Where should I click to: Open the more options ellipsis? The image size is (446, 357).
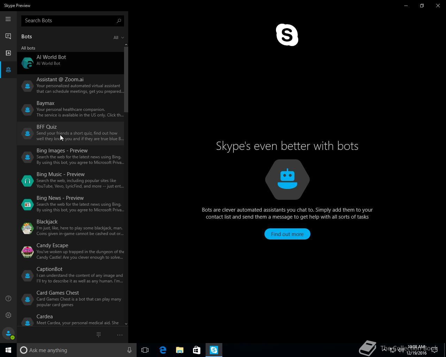click(120, 335)
